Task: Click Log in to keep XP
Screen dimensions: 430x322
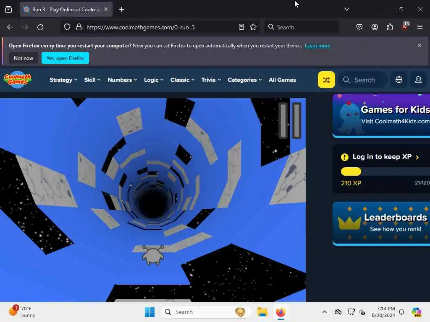Action: (x=382, y=157)
